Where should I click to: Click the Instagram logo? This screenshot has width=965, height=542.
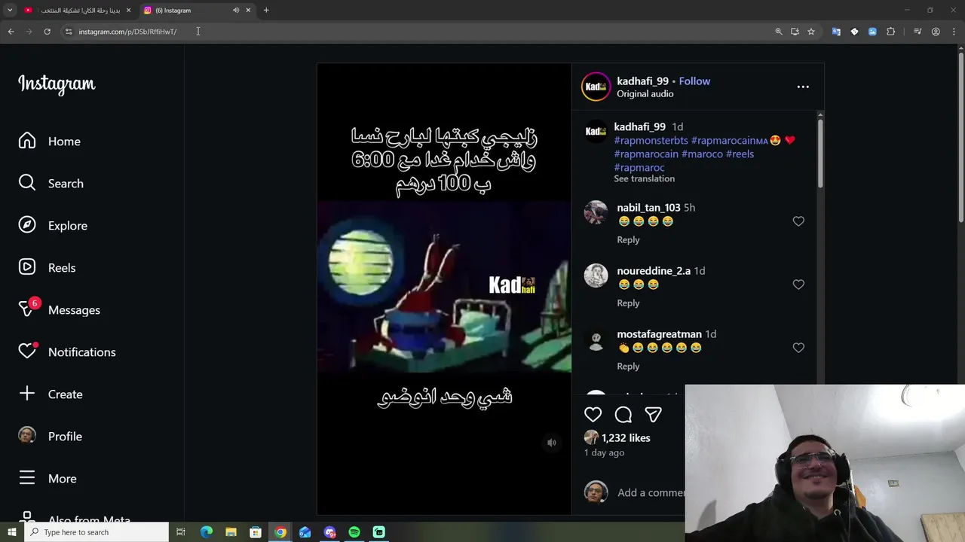[x=57, y=84]
